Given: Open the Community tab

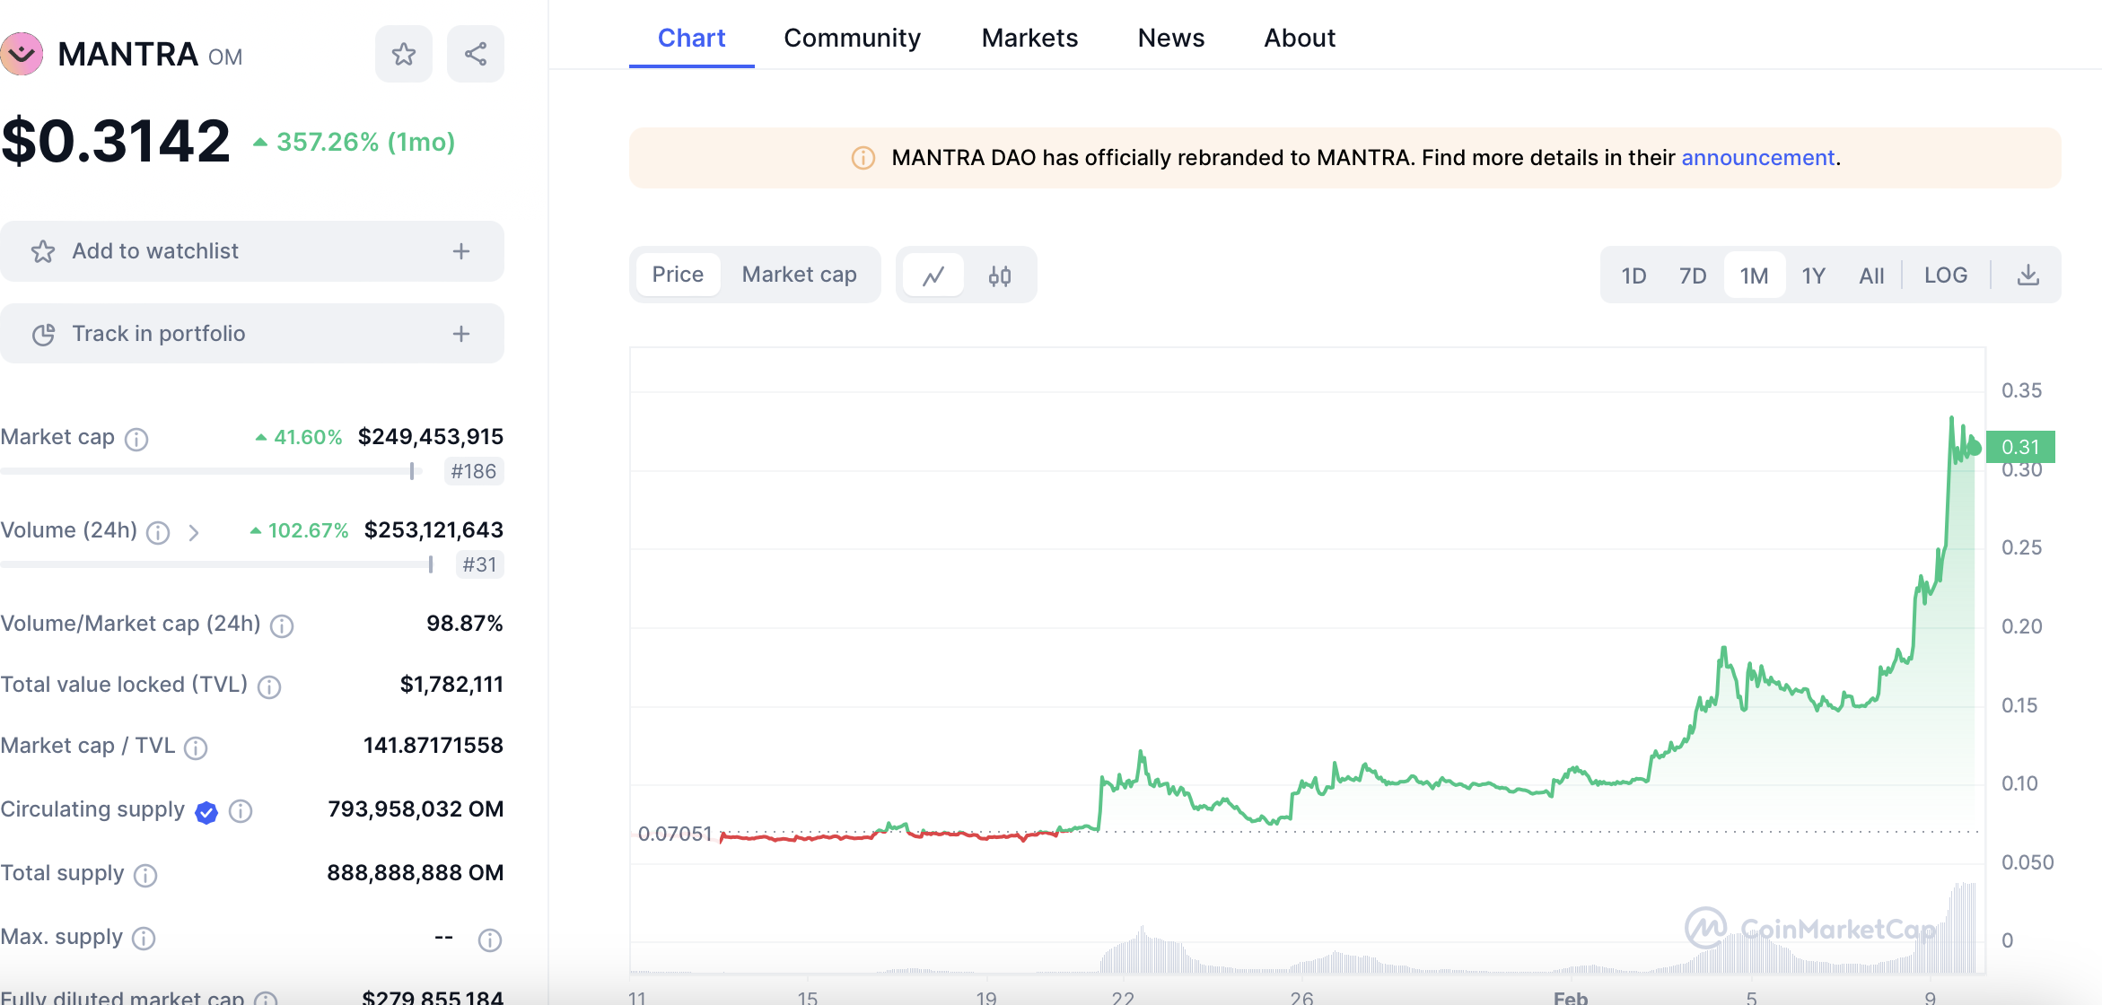Looking at the screenshot, I should coord(852,38).
